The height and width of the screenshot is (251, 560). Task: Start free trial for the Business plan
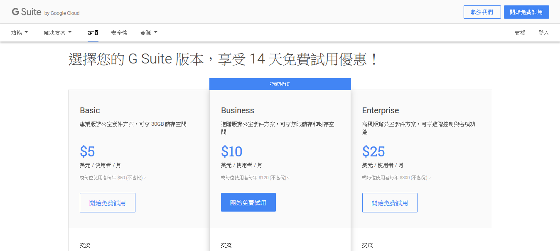(248, 202)
